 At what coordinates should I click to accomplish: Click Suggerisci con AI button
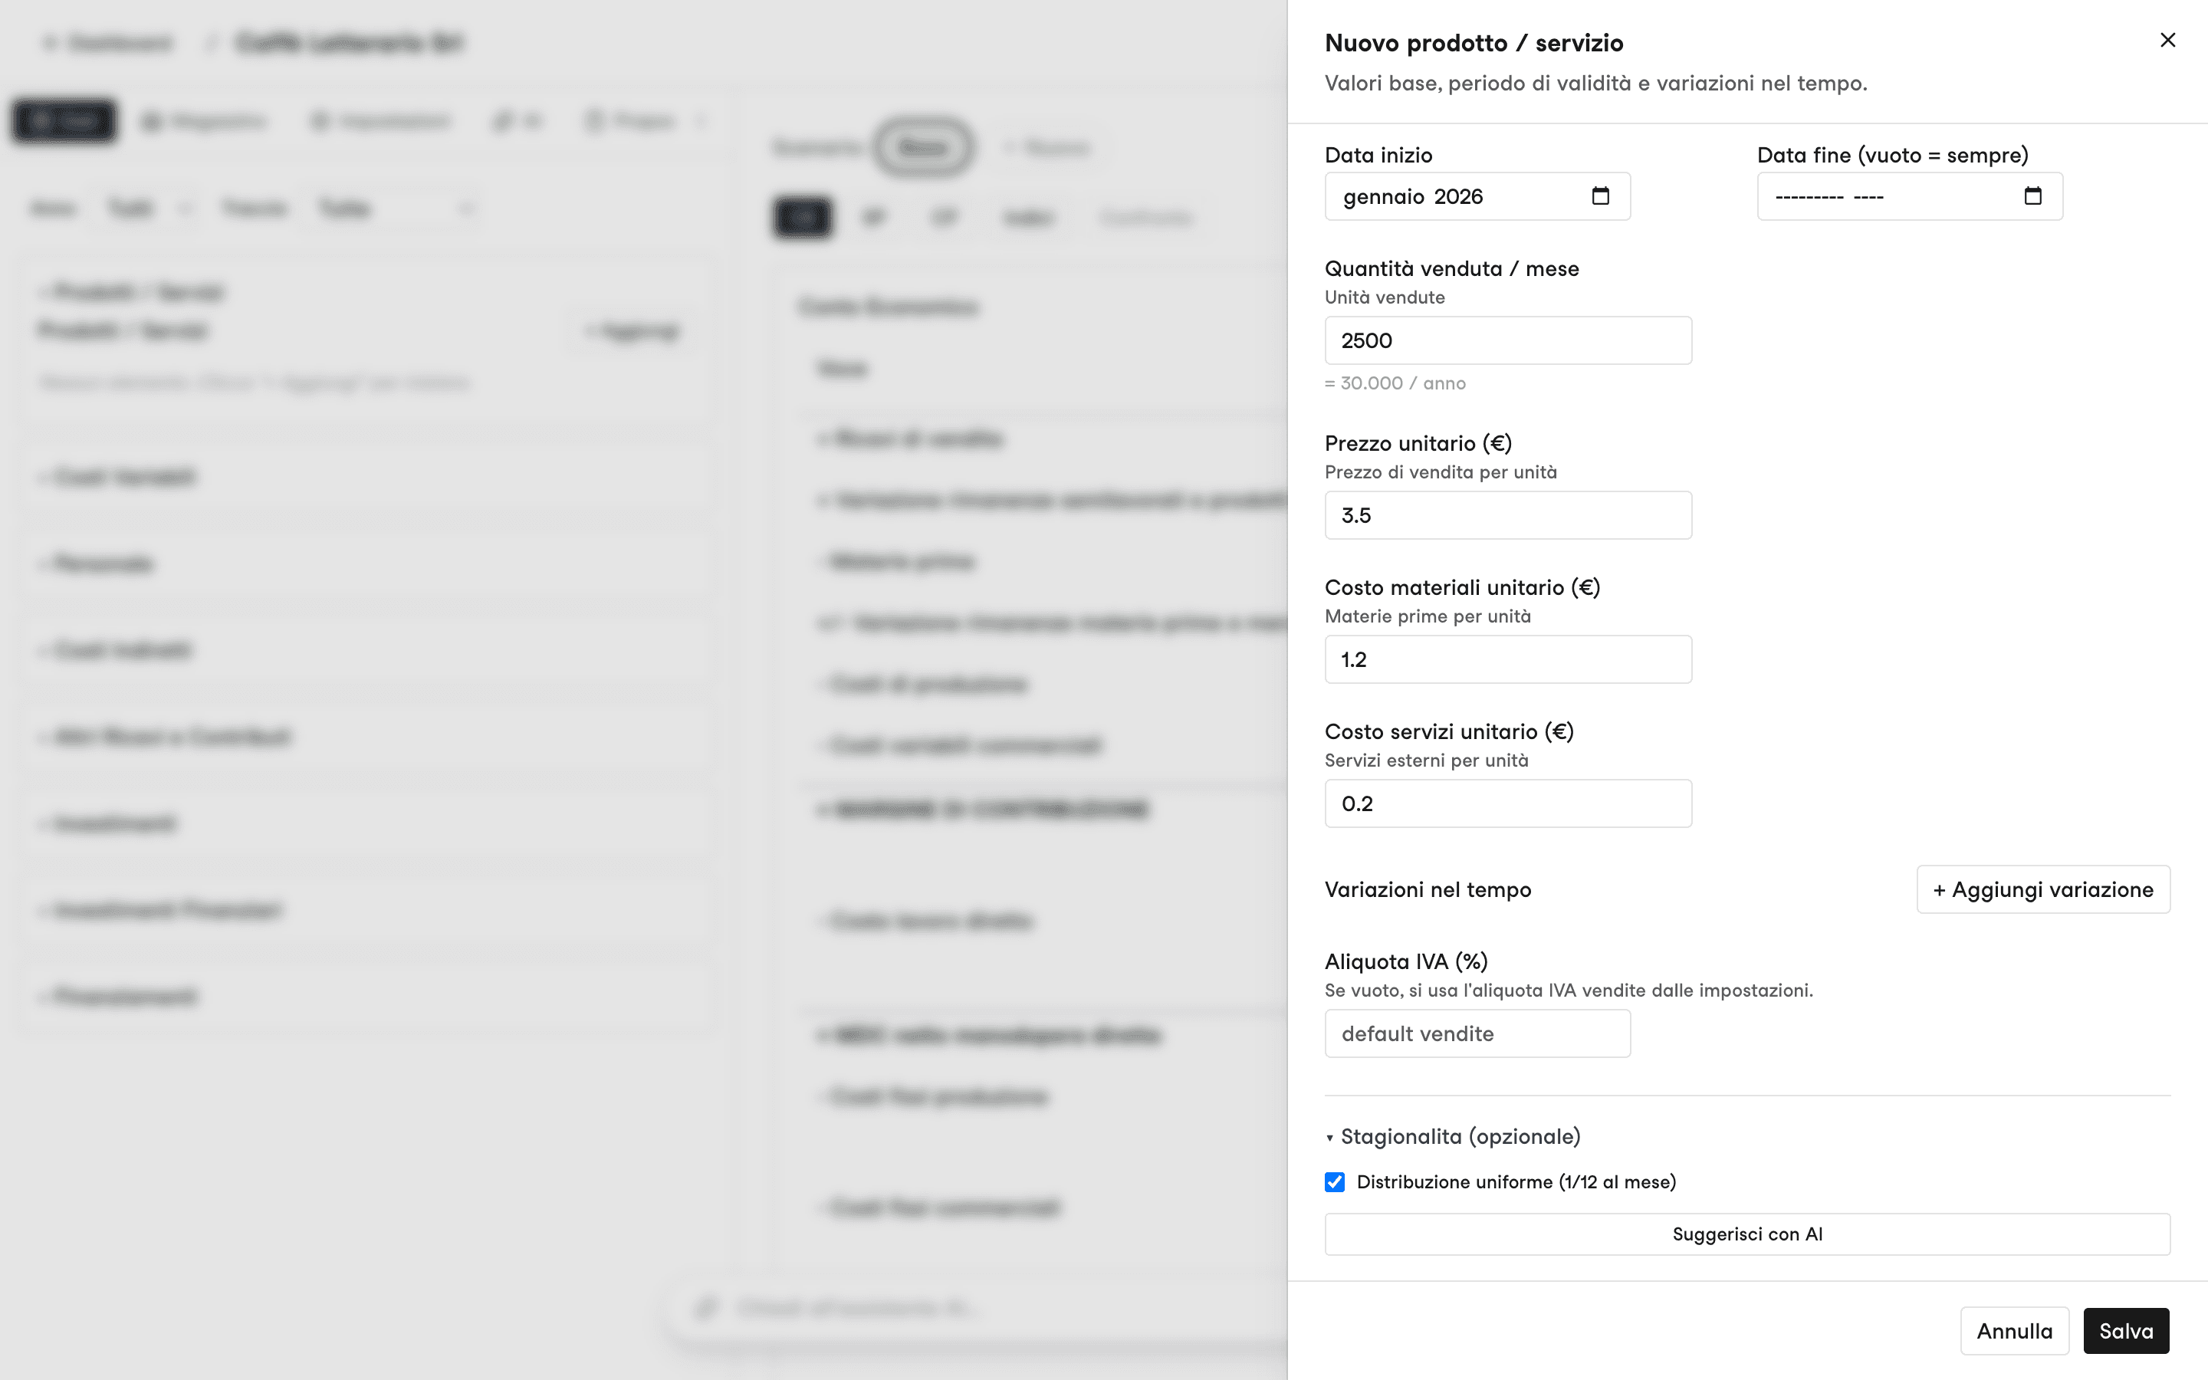click(x=1747, y=1234)
